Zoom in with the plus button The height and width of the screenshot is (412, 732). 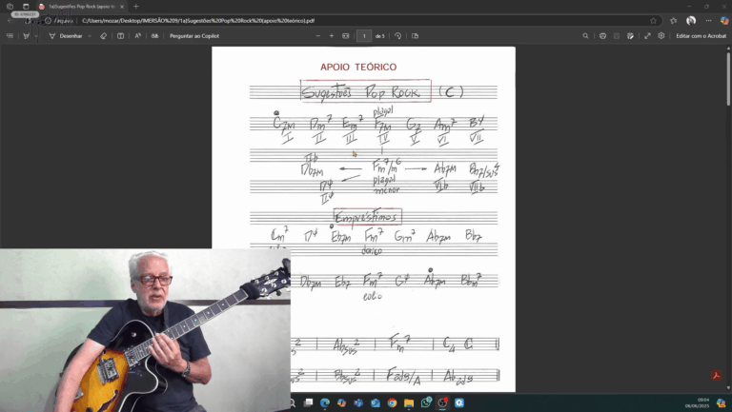(332, 36)
